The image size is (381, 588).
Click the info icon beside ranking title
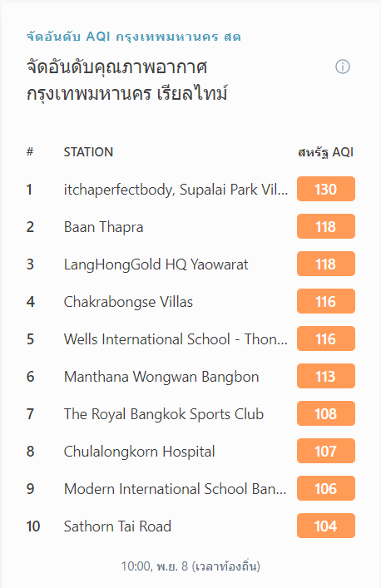tap(343, 67)
